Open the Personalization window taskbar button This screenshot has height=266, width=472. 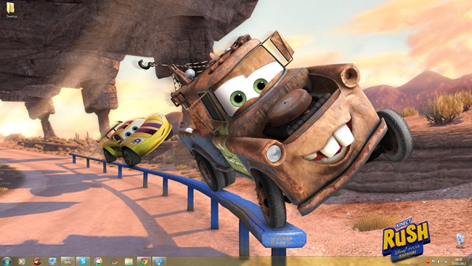[159, 261]
